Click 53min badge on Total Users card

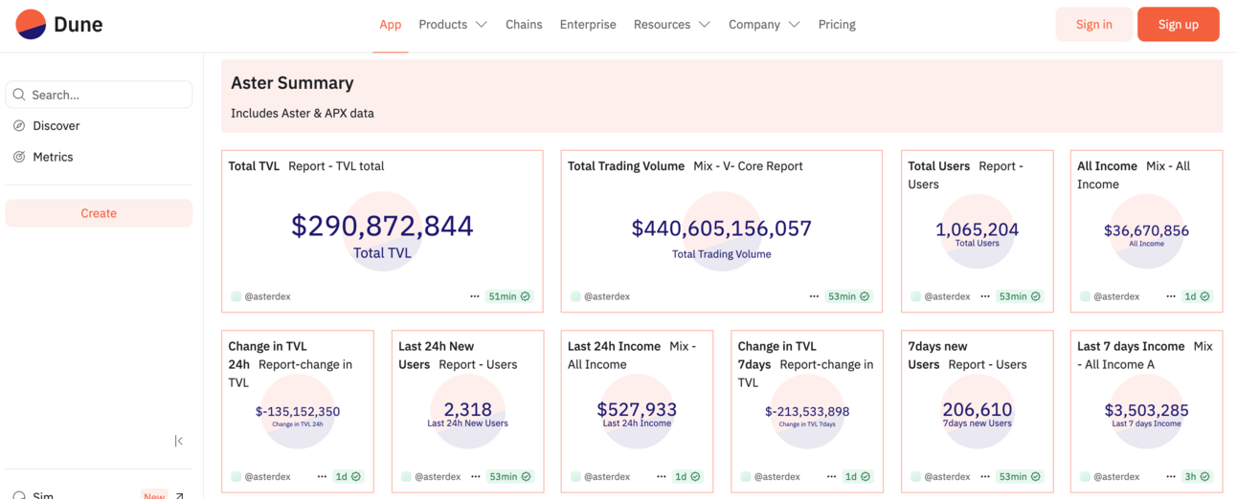click(x=1021, y=296)
